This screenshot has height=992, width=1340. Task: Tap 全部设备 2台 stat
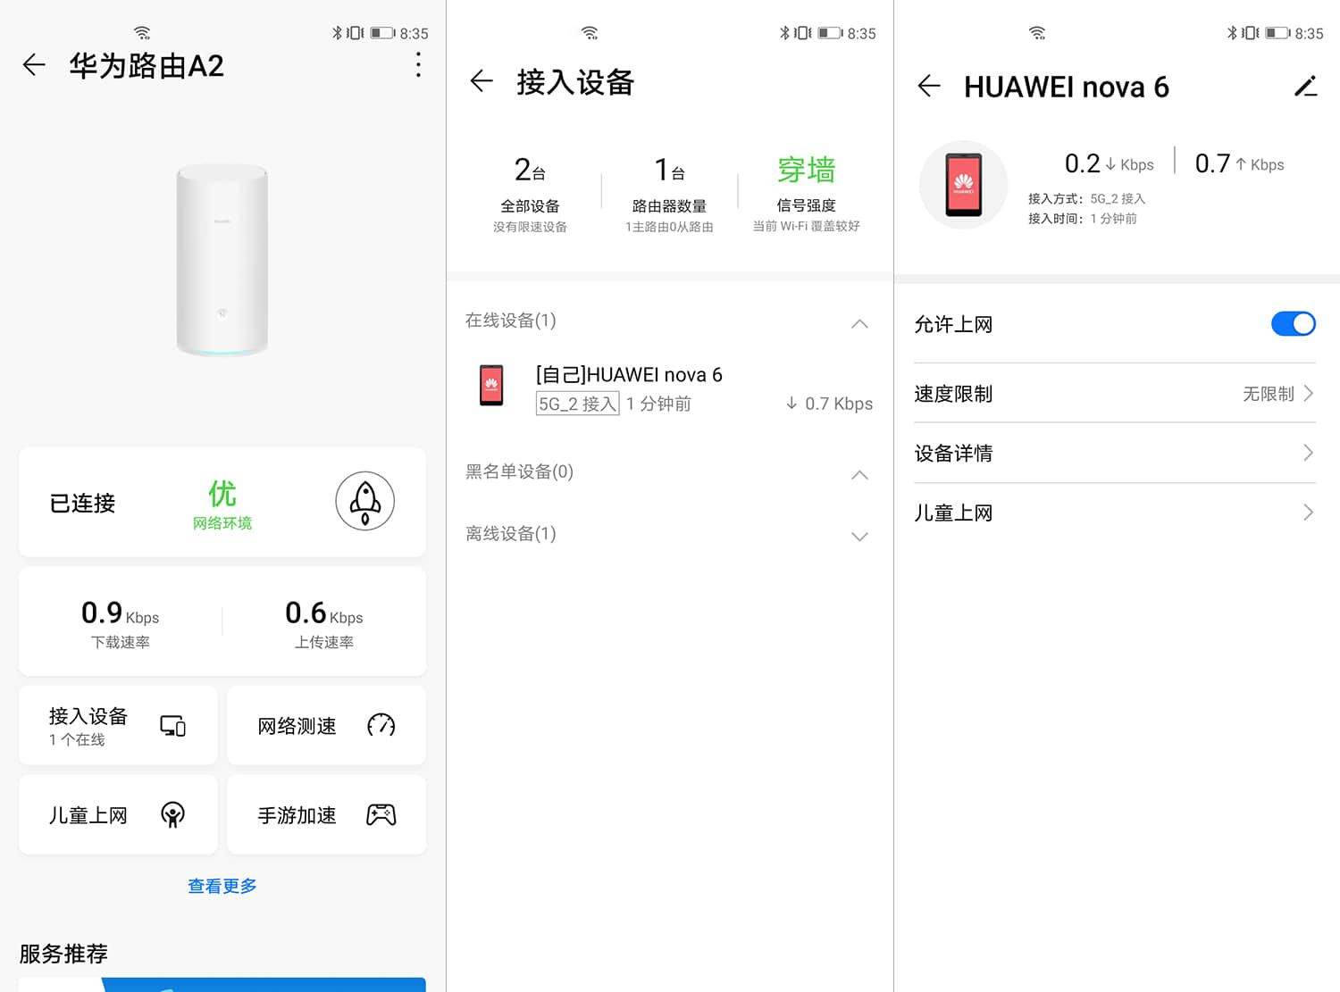(x=530, y=193)
